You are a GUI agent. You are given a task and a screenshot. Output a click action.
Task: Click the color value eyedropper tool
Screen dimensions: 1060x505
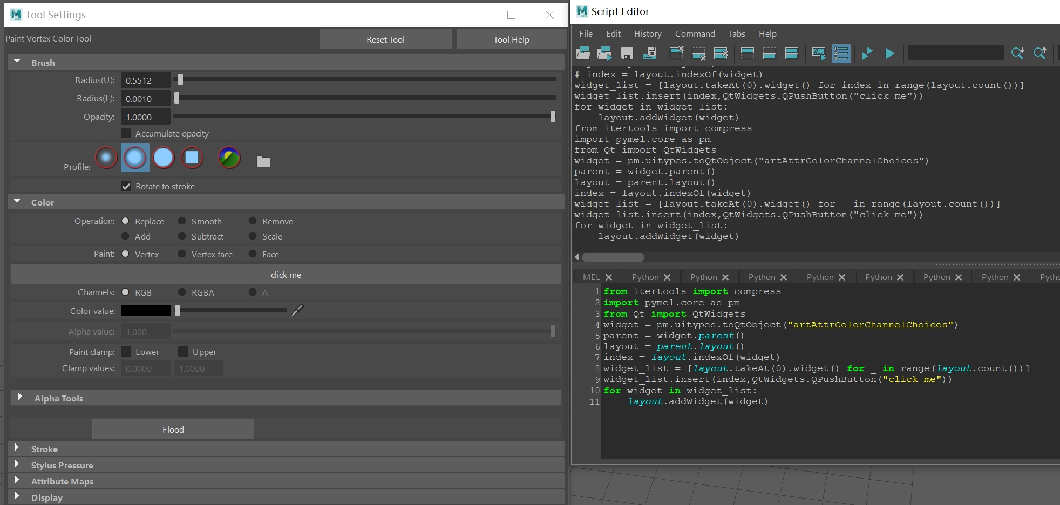coord(297,310)
